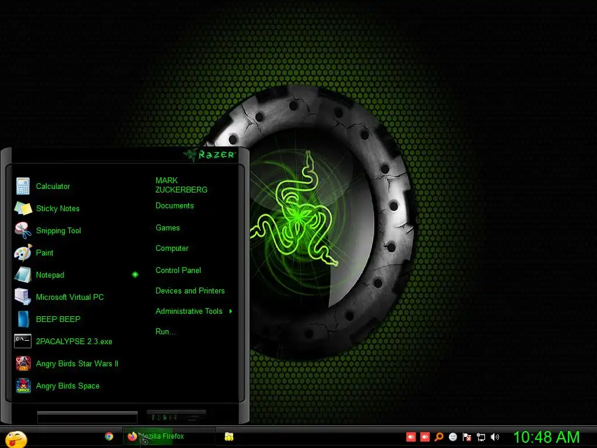Click the round white face tray icon
597x448 pixels.
[453, 437]
